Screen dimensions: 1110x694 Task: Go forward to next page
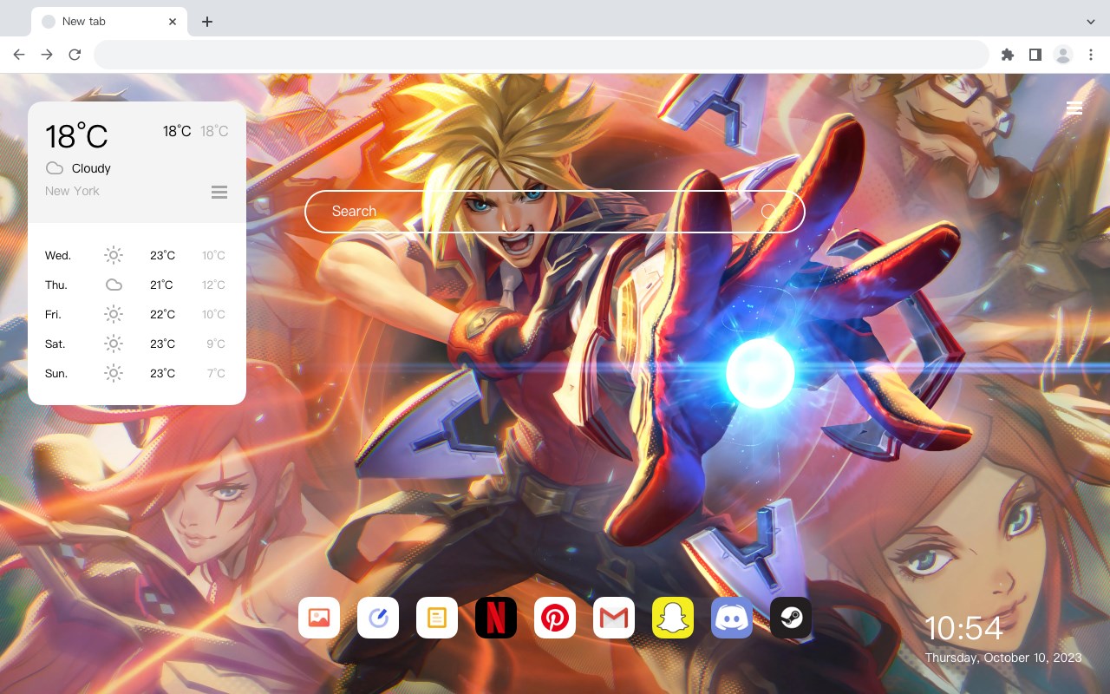pos(47,55)
